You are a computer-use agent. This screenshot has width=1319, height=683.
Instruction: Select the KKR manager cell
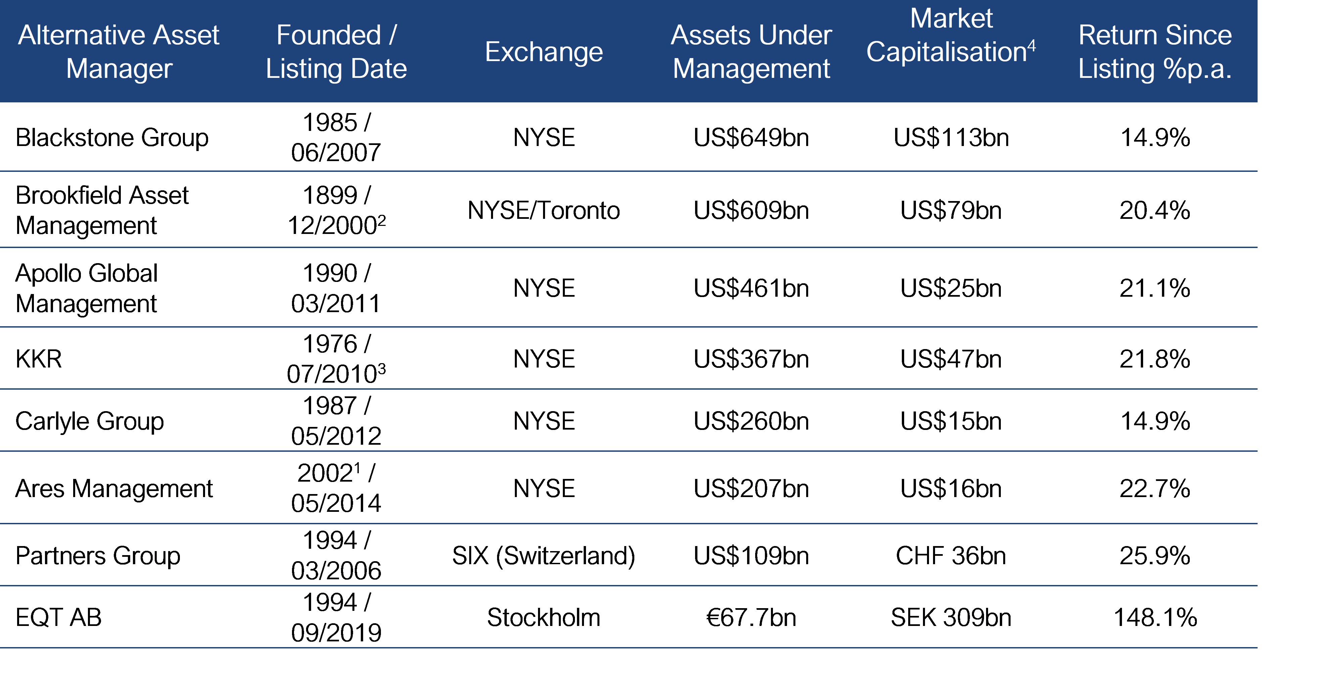point(39,358)
